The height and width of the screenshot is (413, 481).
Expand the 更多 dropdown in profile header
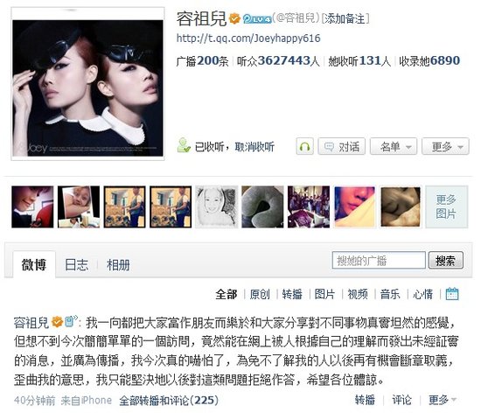pos(445,146)
